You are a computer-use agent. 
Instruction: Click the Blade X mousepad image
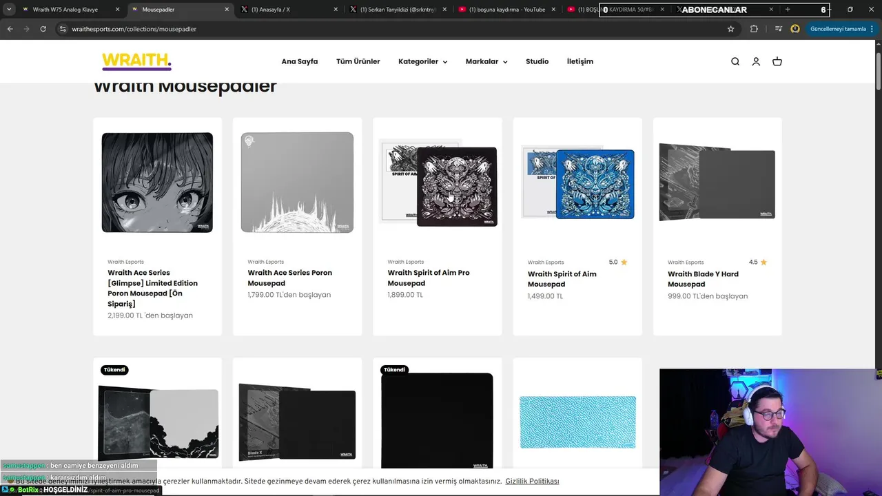[297, 422]
